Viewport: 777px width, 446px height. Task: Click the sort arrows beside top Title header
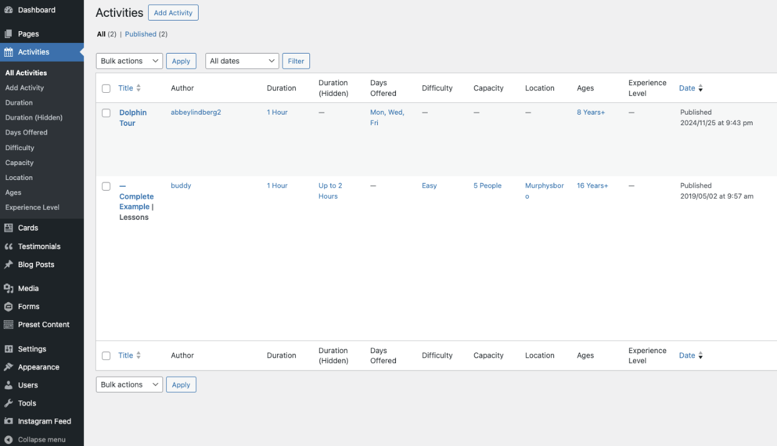pos(138,88)
